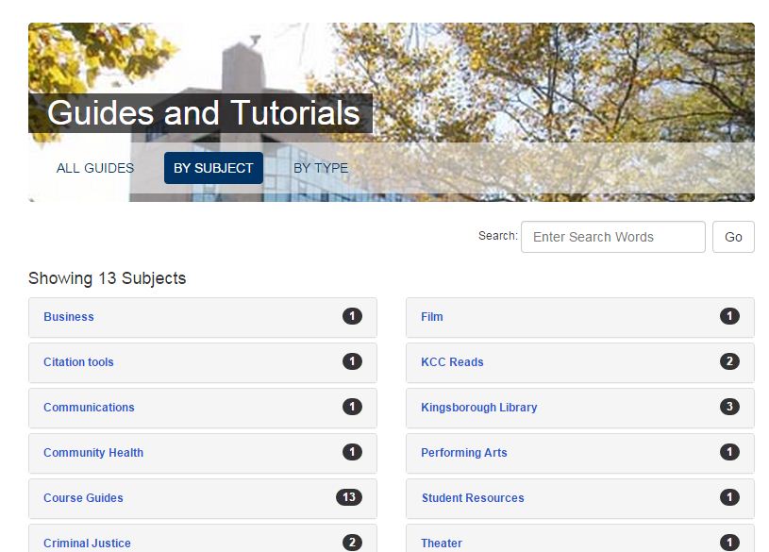Open the Kingsborough Library subject guides
This screenshot has height=552, width=769.
point(479,408)
